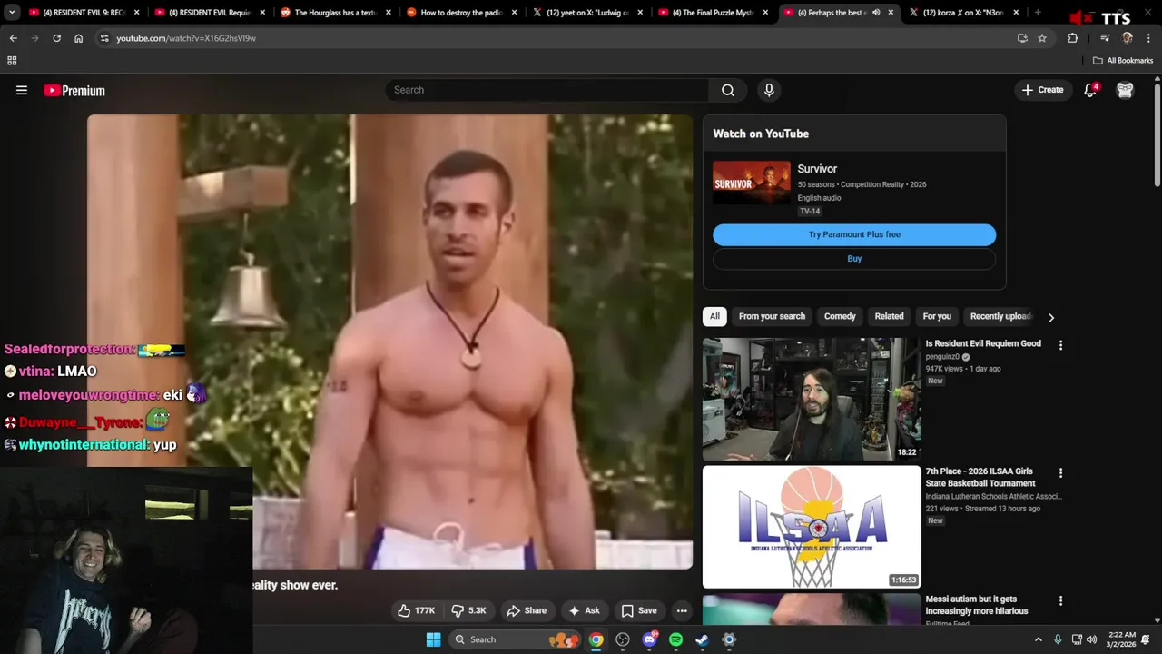Start voice search with the microphone icon

[769, 90]
